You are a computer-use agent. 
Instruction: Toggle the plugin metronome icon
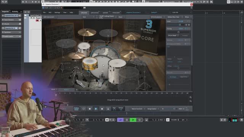pos(108,109)
